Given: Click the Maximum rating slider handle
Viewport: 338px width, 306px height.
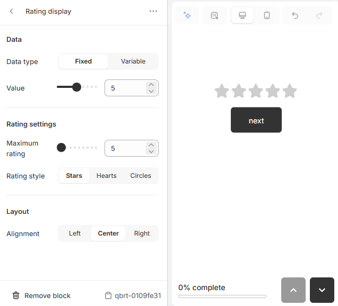Looking at the screenshot, I should (x=61, y=148).
